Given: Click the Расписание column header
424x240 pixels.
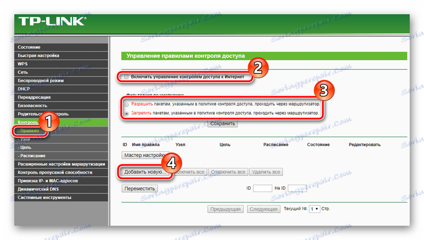Looking at the screenshot, I should tap(276, 145).
